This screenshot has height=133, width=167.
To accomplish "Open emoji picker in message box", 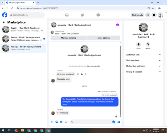I will [114, 122].
